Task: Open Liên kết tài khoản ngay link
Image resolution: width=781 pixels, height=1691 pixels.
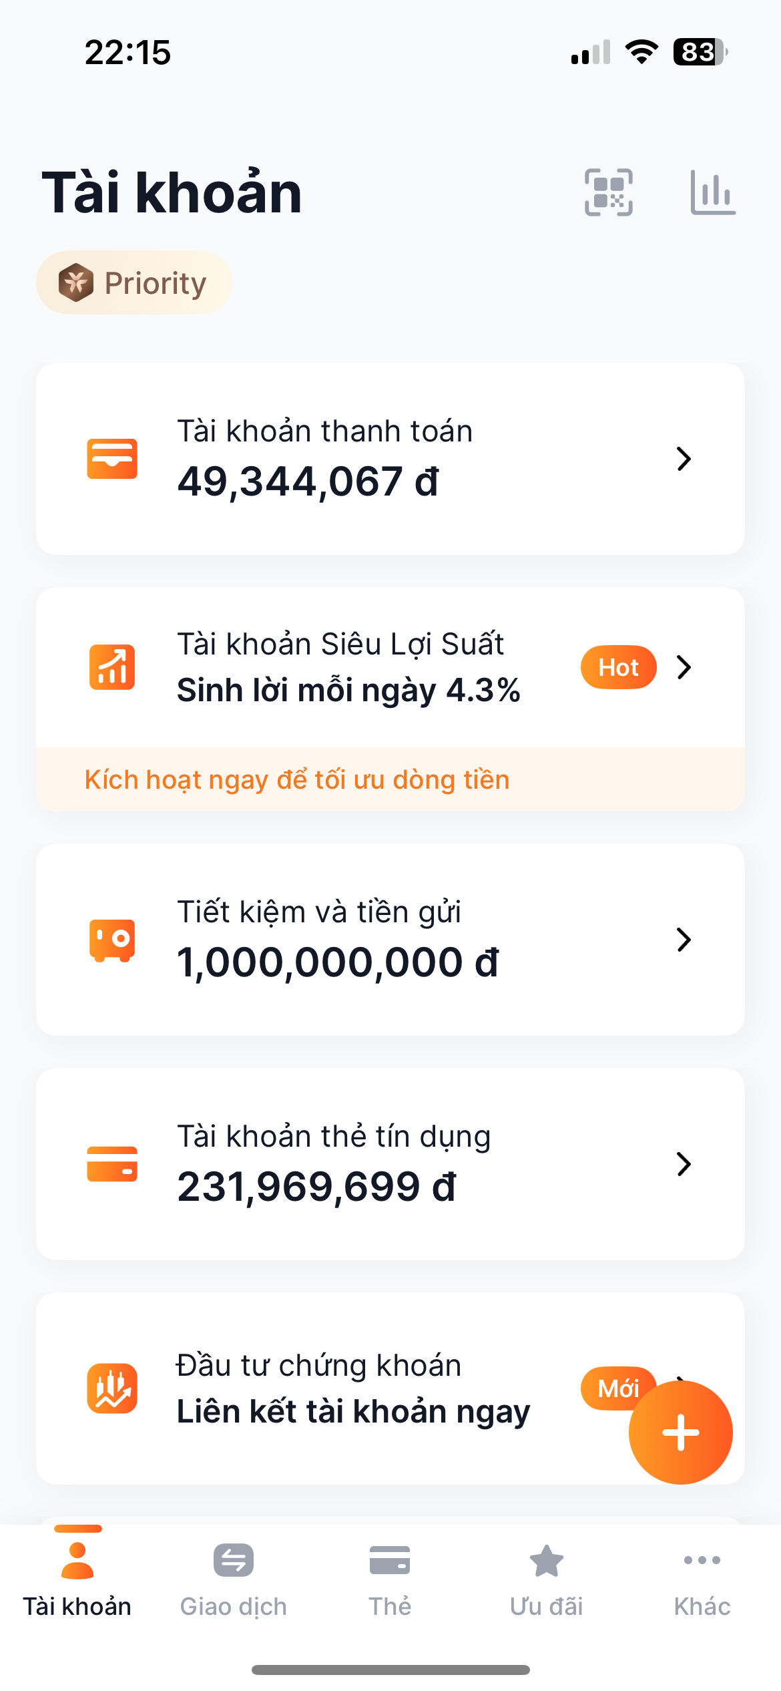Action: point(353,1412)
